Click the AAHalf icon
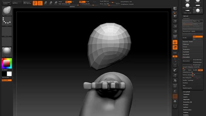Screen dimensions: 206x116 175,32
